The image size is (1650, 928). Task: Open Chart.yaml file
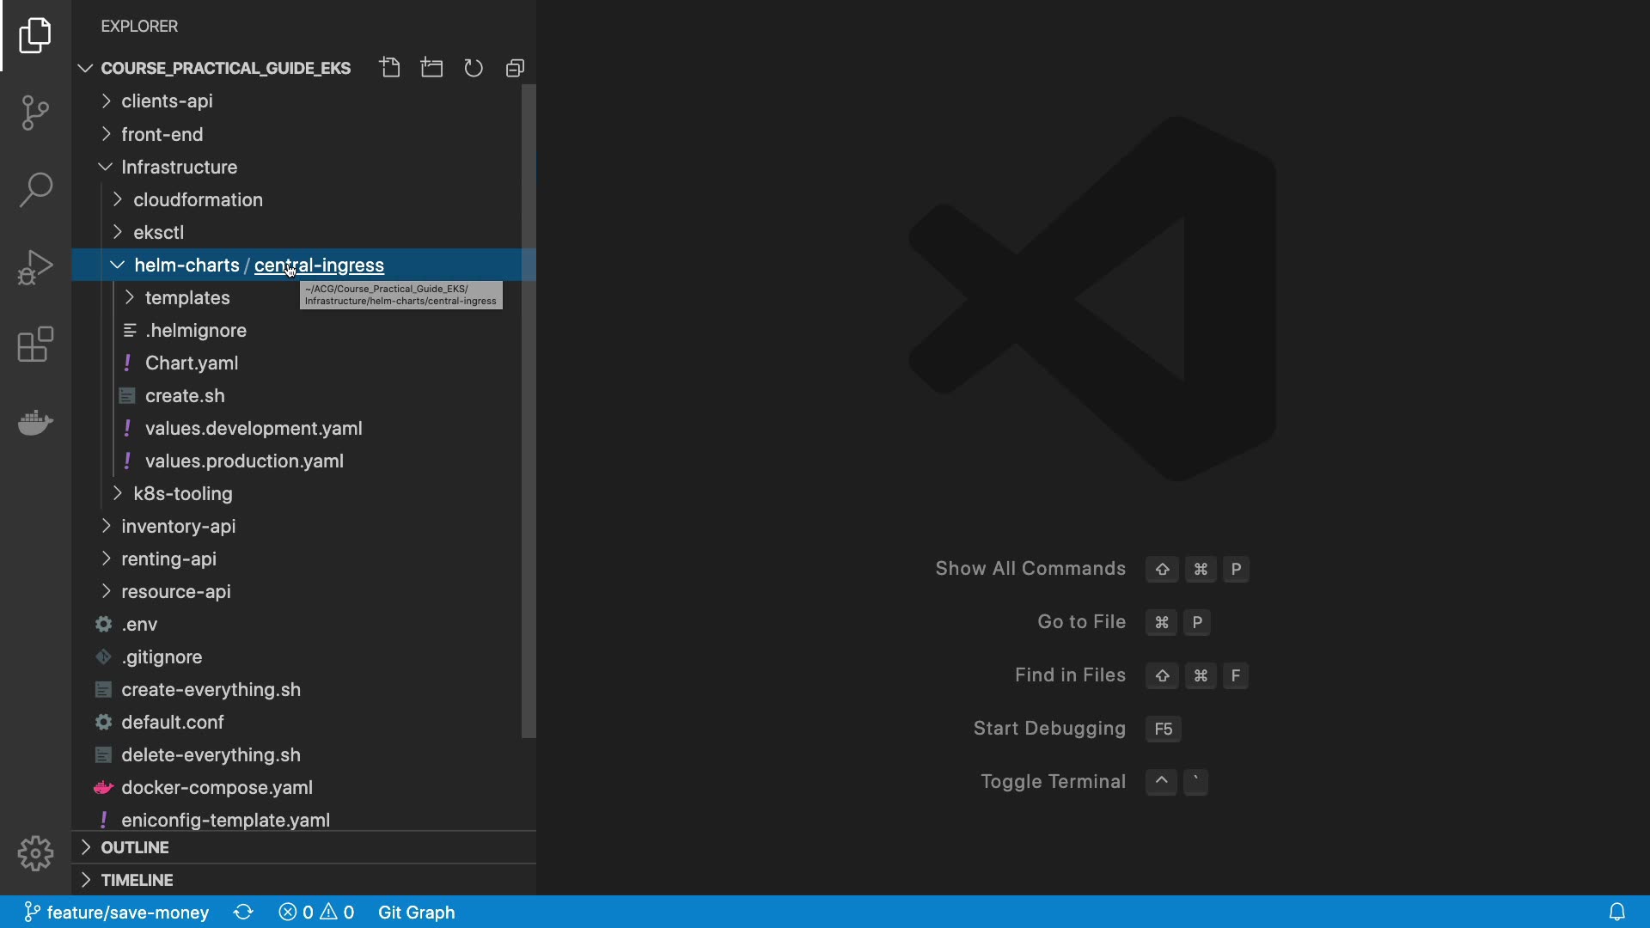click(x=192, y=363)
